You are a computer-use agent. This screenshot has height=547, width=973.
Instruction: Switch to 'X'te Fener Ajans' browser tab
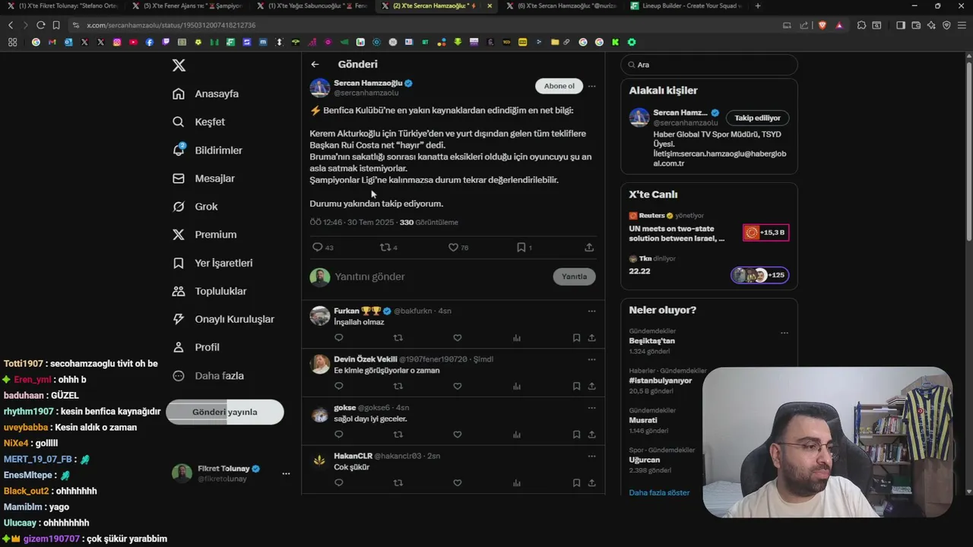point(187,6)
